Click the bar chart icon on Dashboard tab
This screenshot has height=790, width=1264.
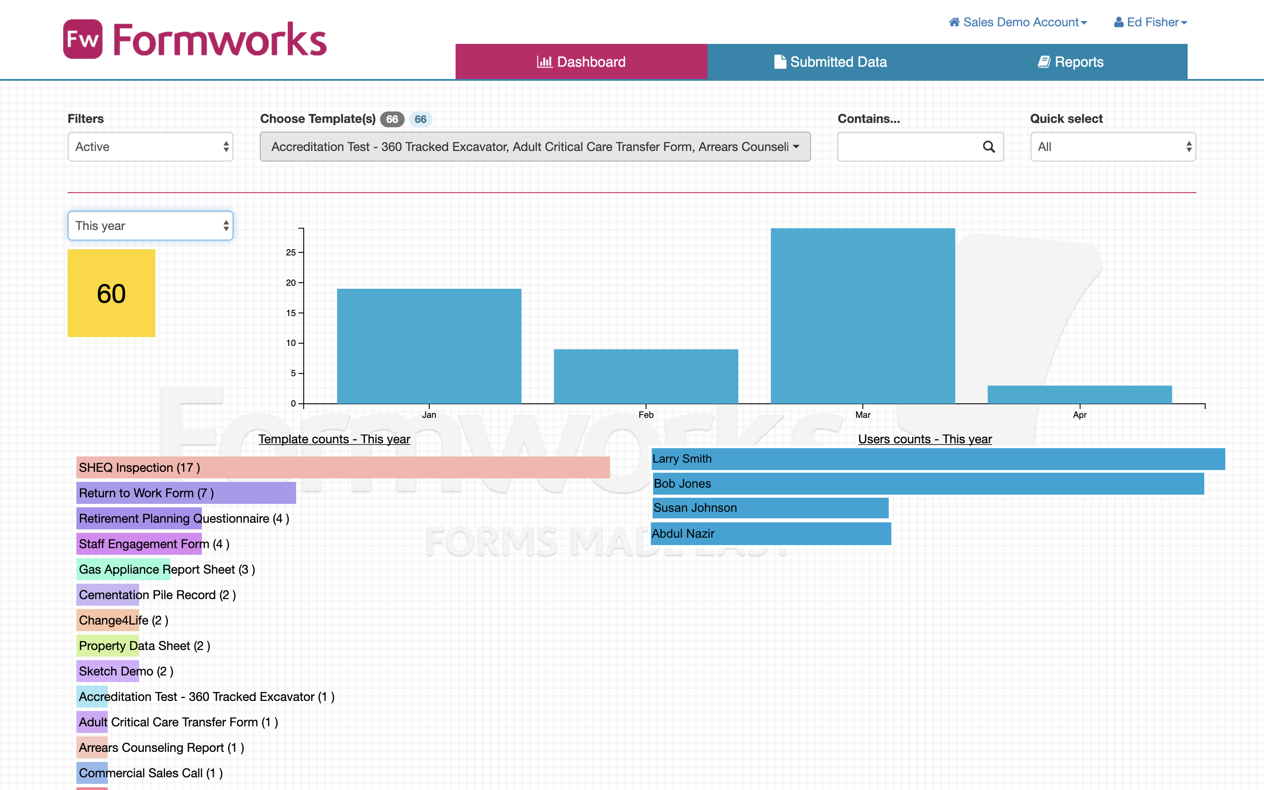point(544,61)
